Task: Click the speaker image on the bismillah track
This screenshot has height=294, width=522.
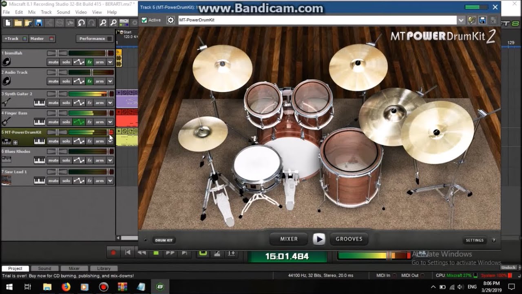Action: 6,62
